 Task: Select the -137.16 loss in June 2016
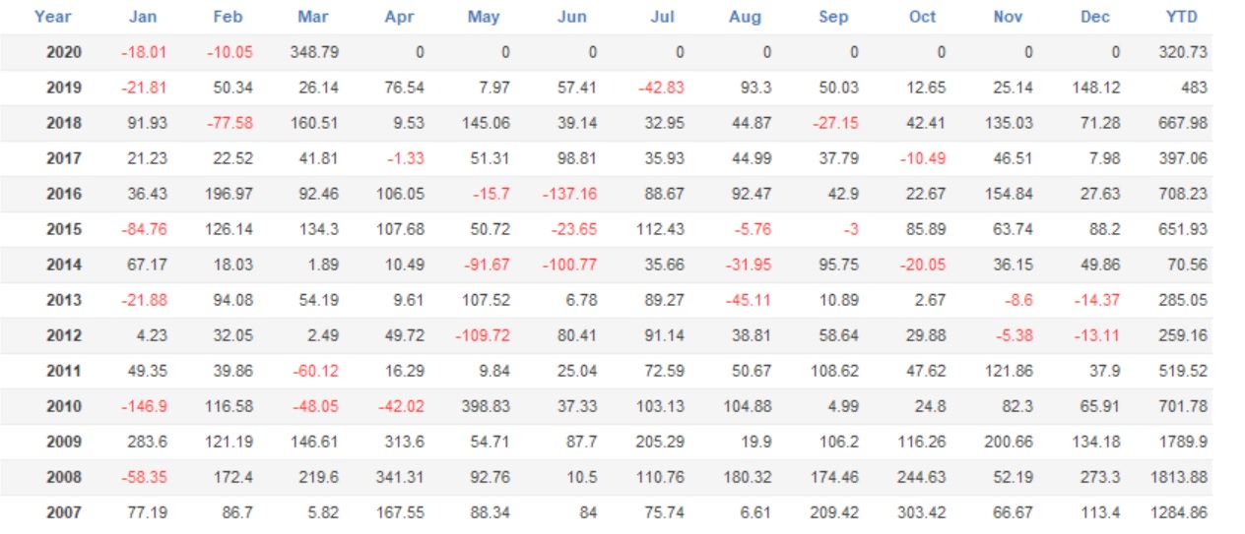tap(569, 194)
